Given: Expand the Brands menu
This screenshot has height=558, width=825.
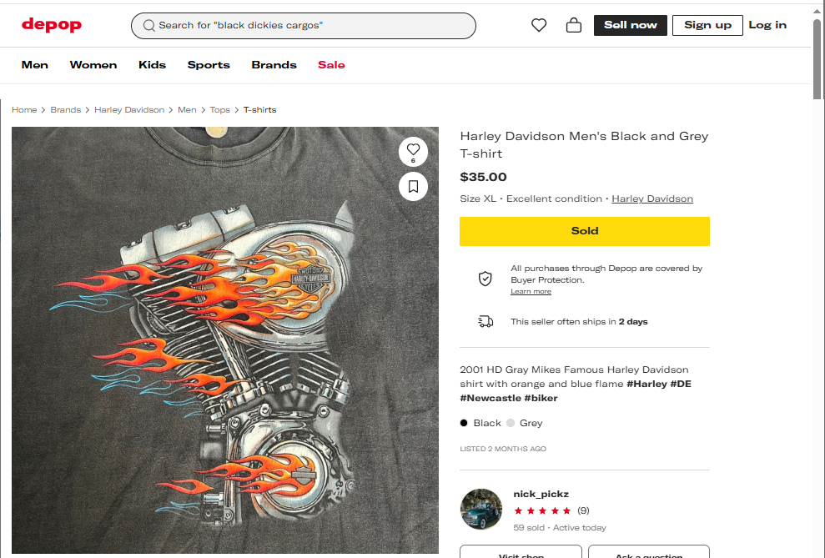Looking at the screenshot, I should point(274,65).
